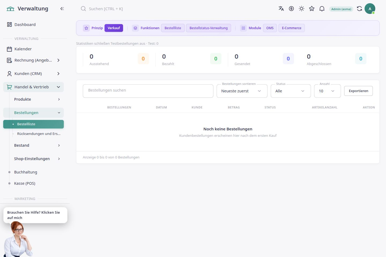Open Neueste zuerst sort dropdown
The height and width of the screenshot is (257, 386).
point(242,91)
